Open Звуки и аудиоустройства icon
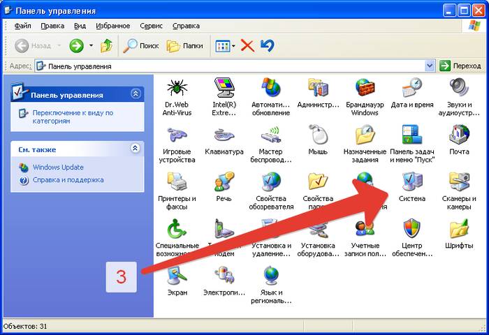 coord(458,89)
